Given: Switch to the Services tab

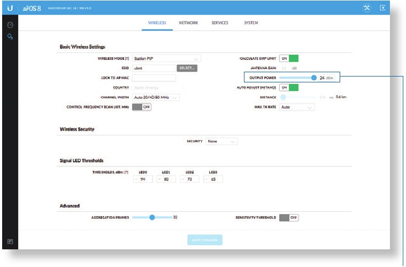Looking at the screenshot, I should pyautogui.click(x=219, y=23).
